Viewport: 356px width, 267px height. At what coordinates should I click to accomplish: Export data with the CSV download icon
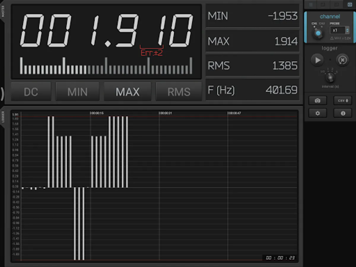click(343, 101)
